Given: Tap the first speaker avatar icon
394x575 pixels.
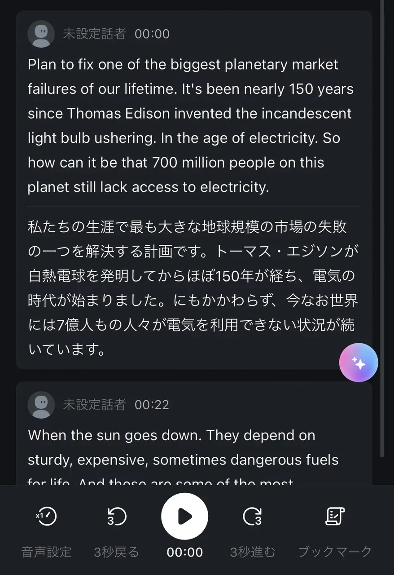Looking at the screenshot, I should click(41, 34).
